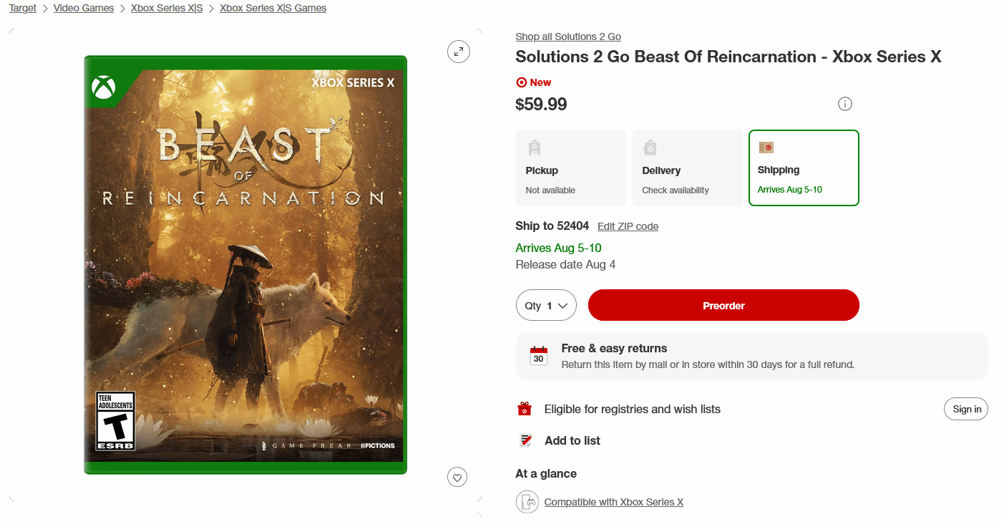The height and width of the screenshot is (522, 1004).
Task: Select the Delivery fulfillment option
Action: [687, 168]
